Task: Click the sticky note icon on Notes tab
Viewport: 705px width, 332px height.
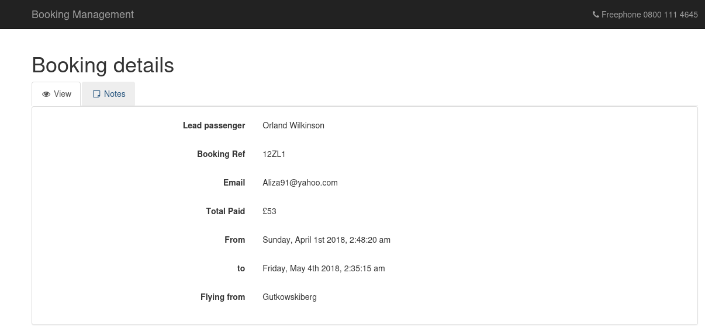Action: tap(96, 94)
